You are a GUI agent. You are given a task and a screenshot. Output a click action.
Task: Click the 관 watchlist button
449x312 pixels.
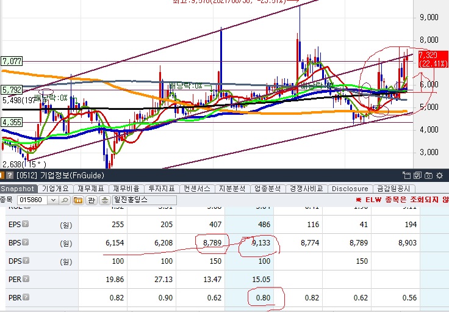(92, 200)
